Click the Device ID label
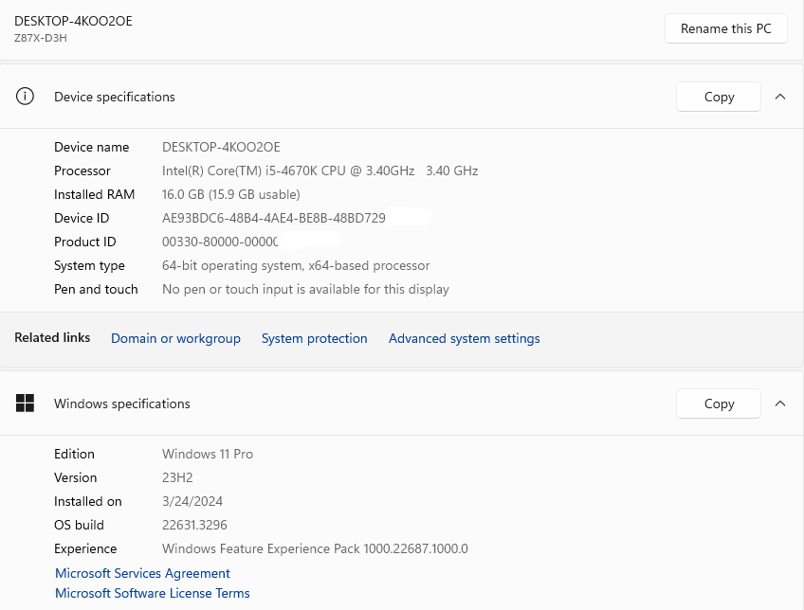Image resolution: width=804 pixels, height=610 pixels. [82, 218]
